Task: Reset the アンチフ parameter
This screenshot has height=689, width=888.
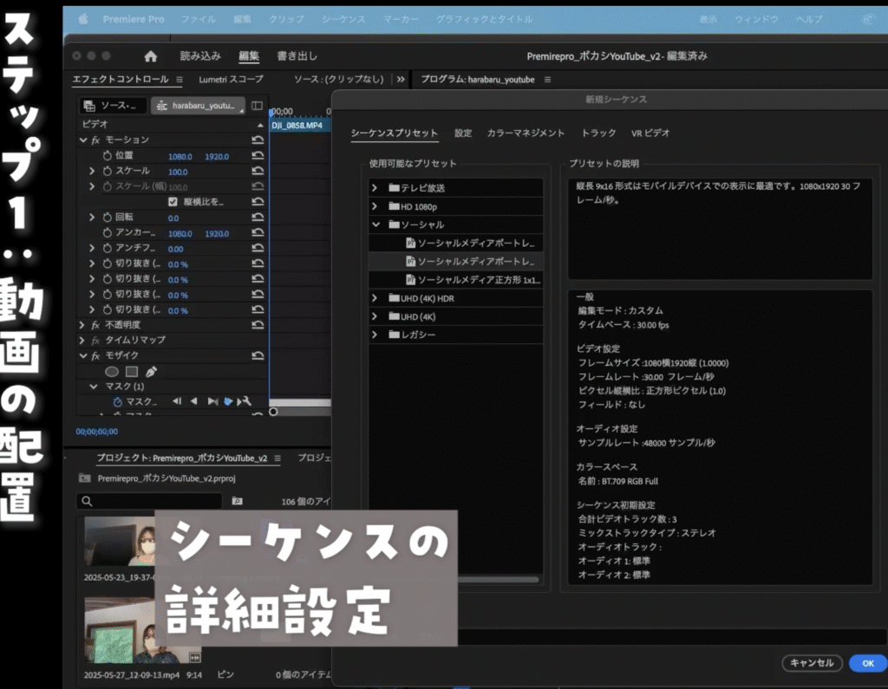Action: (258, 248)
